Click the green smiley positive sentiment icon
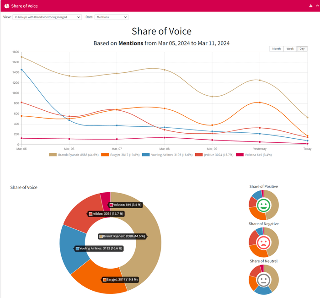This screenshot has height=298, width=320. click(264, 205)
